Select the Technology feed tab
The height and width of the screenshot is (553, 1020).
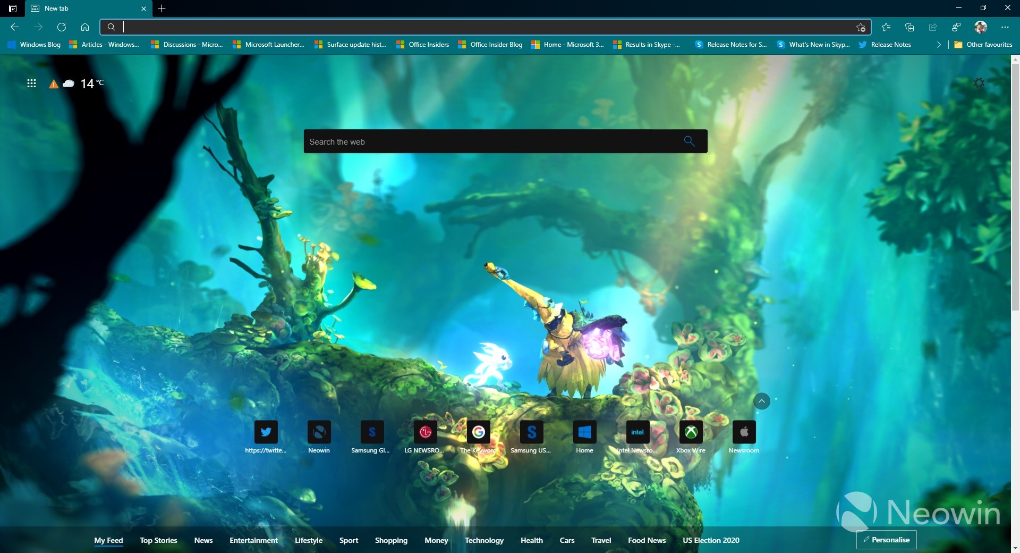coord(484,540)
